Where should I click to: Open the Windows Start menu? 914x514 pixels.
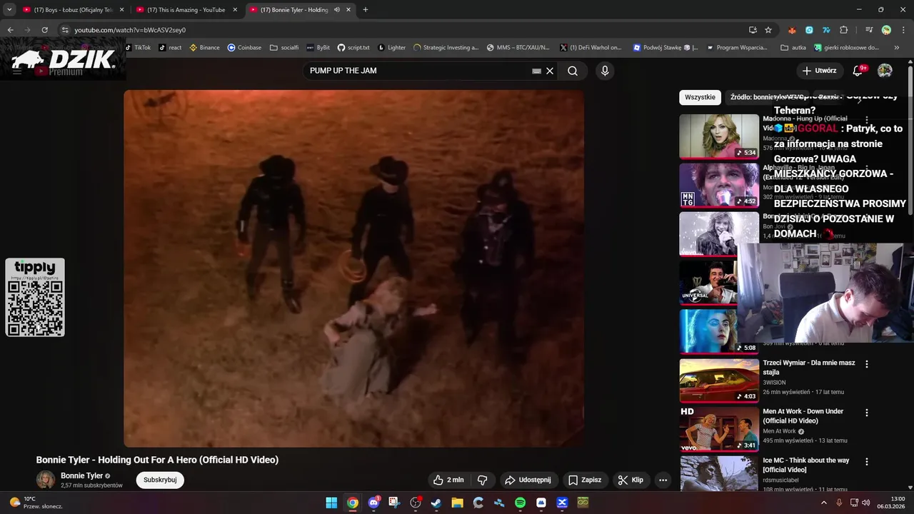click(331, 503)
